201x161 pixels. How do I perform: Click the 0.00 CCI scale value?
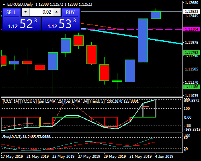pos(188,118)
